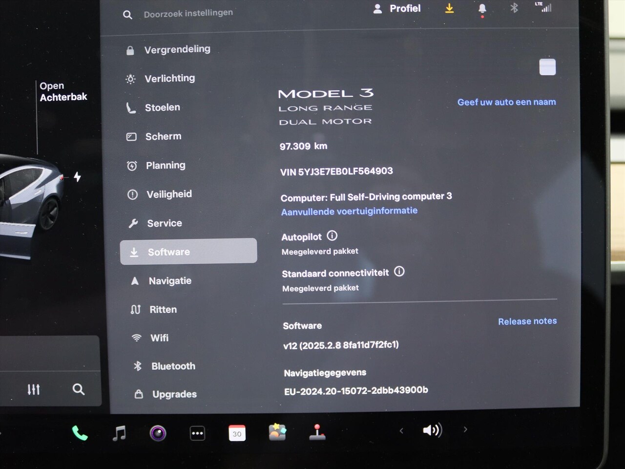Viewport: 625px width, 469px height.
Task: Open the music player icon
Action: click(x=119, y=433)
